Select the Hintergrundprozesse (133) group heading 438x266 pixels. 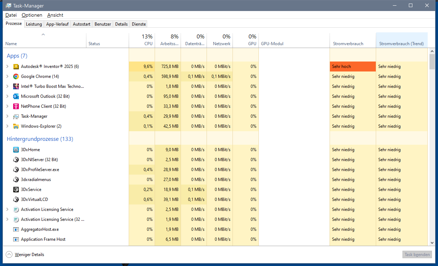click(40, 139)
